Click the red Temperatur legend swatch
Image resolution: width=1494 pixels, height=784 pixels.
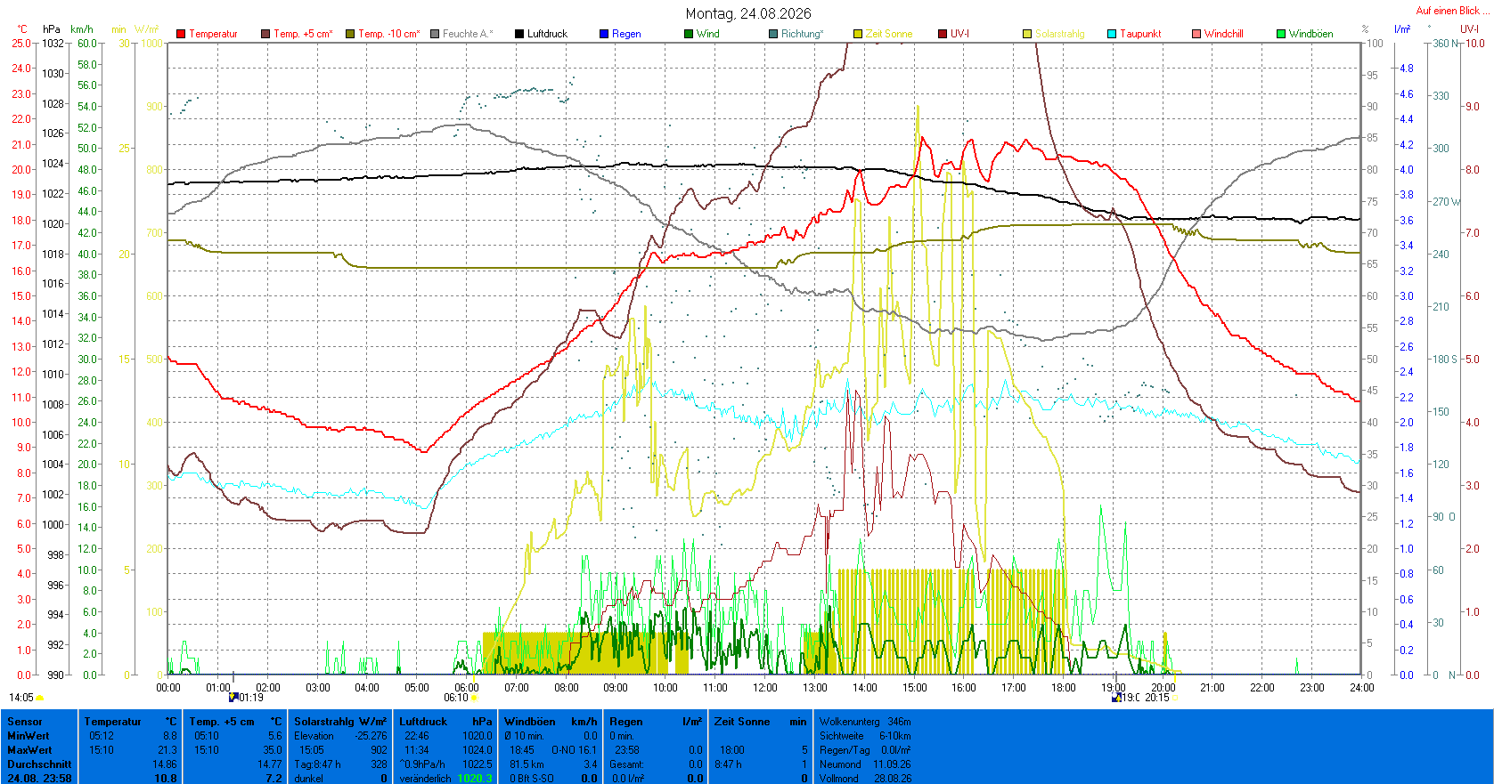click(181, 34)
